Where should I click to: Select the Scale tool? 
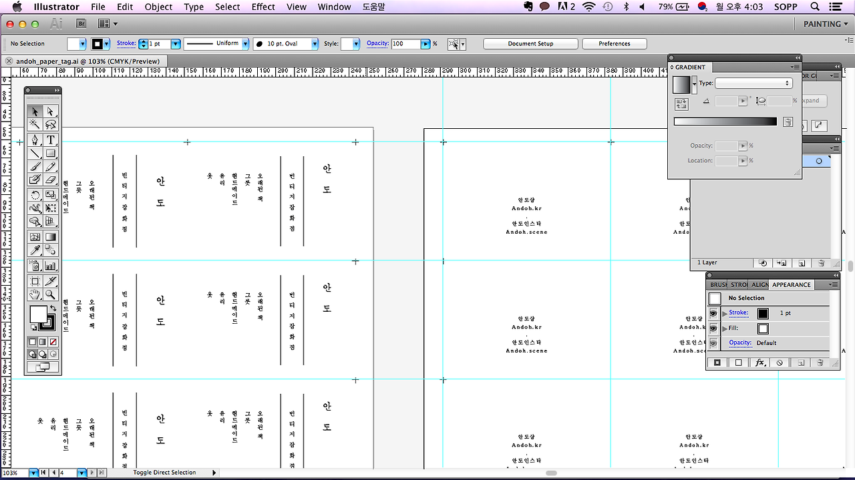[x=51, y=195]
